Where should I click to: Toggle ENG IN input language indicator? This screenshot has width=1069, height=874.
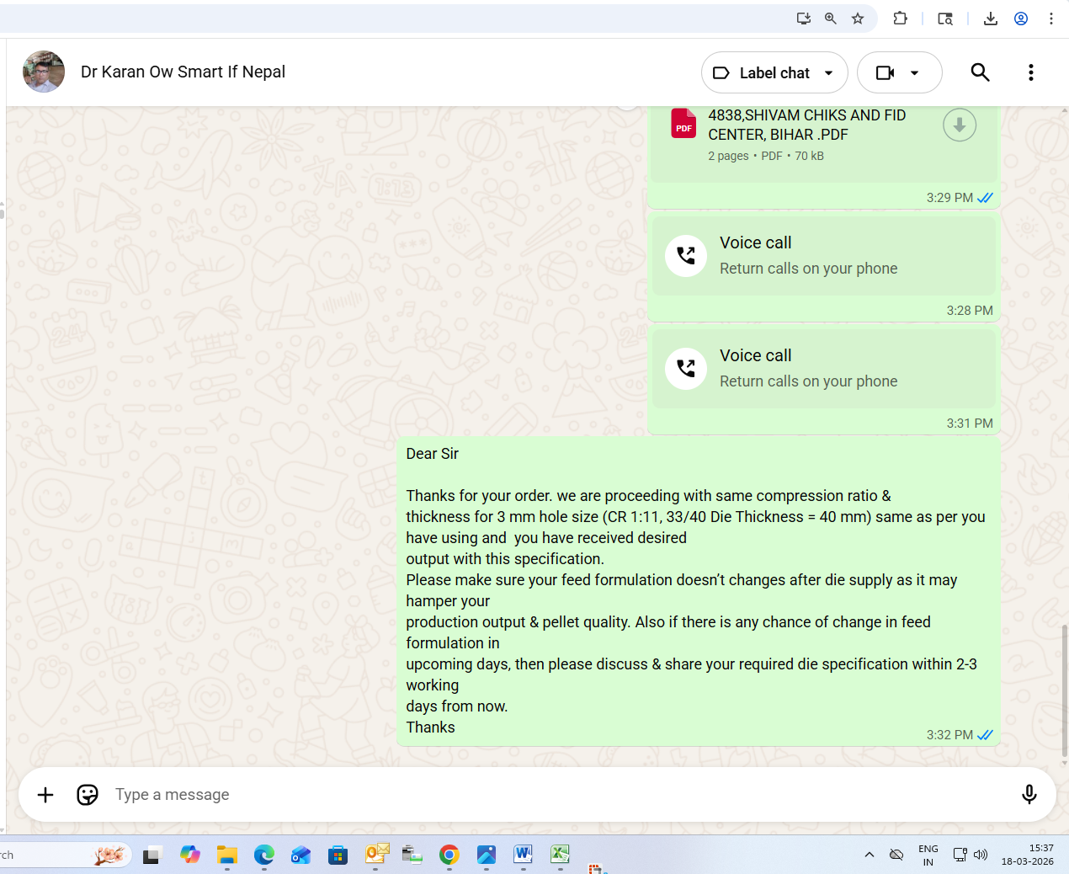pyautogui.click(x=928, y=855)
